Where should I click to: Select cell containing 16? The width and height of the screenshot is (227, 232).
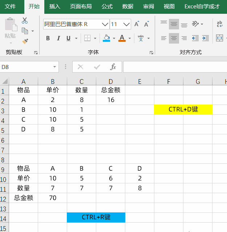111,100
